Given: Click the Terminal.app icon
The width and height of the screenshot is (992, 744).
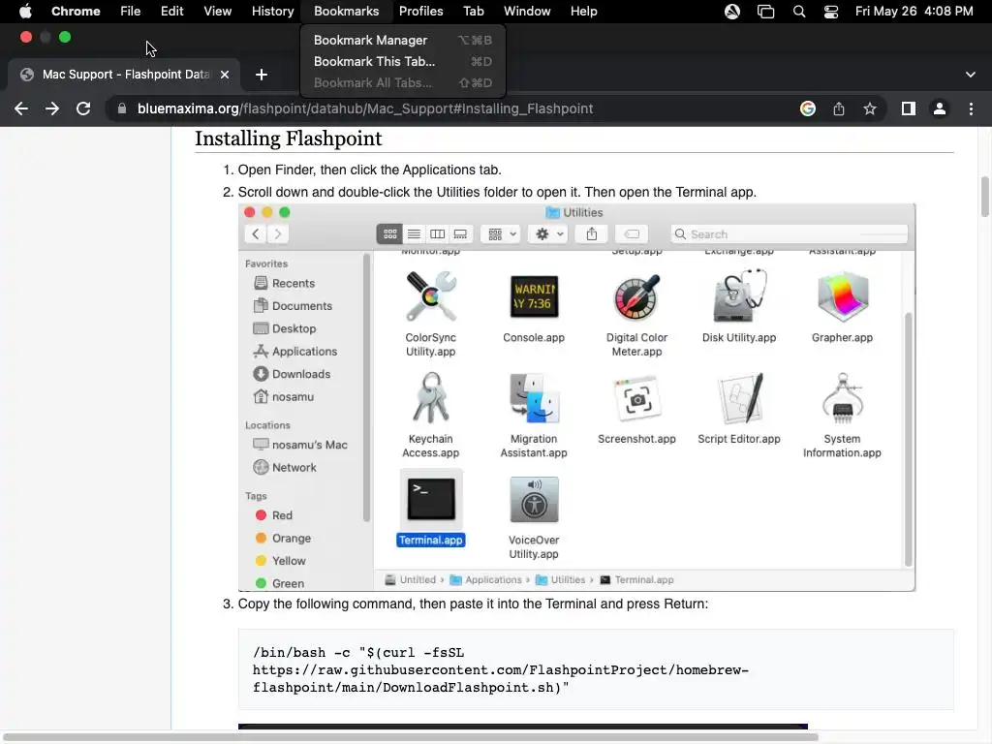Looking at the screenshot, I should 431,499.
